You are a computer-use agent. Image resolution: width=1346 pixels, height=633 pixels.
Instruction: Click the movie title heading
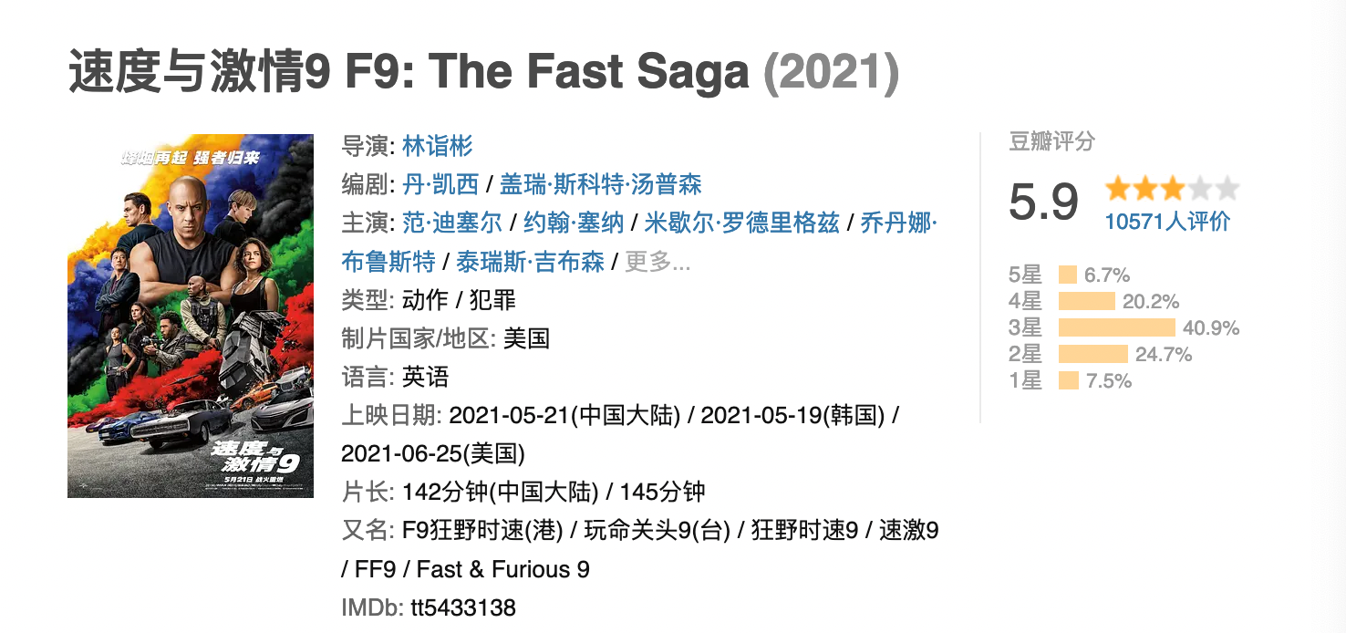point(483,73)
